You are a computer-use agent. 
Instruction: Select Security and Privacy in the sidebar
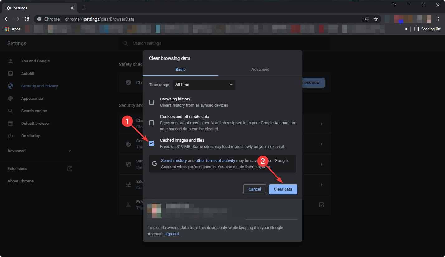pos(40,86)
